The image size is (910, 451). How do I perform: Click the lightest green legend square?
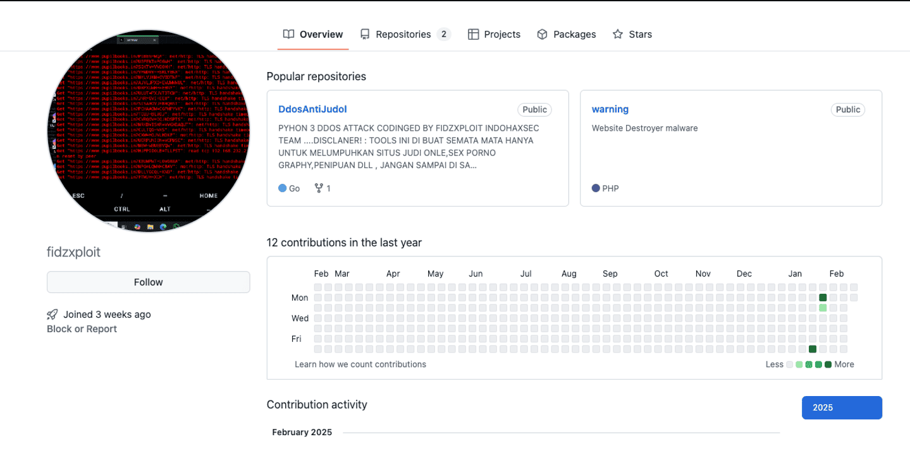point(799,364)
